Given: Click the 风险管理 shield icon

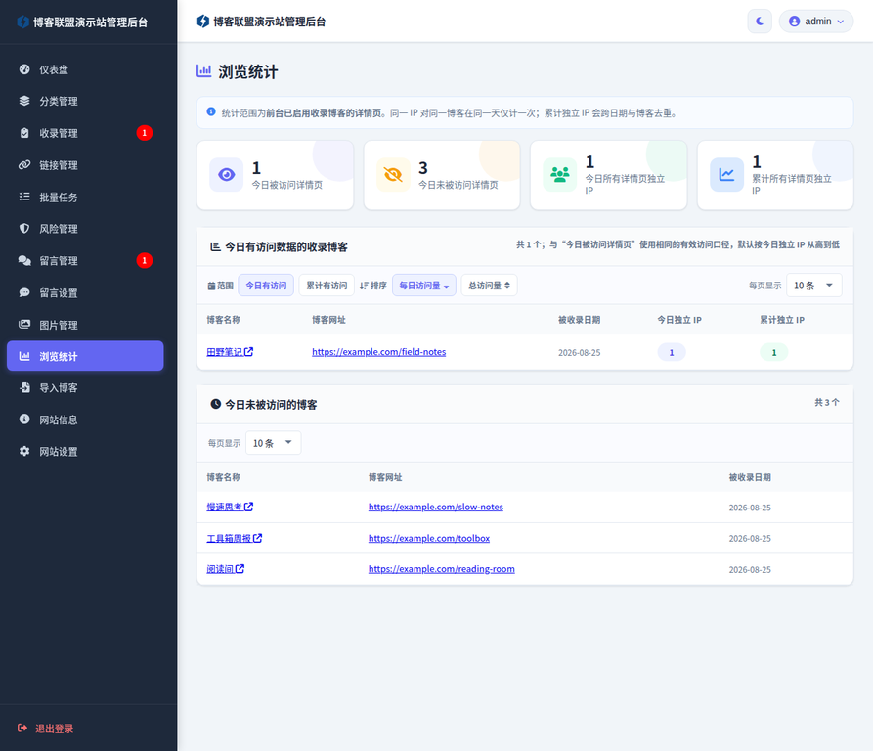Looking at the screenshot, I should 24,228.
